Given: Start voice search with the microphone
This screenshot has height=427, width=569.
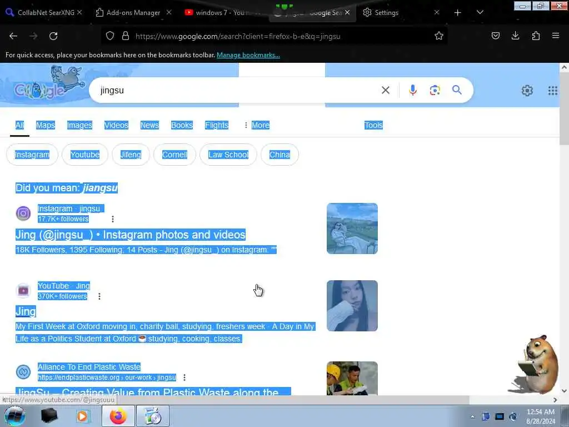Looking at the screenshot, I should pyautogui.click(x=413, y=90).
